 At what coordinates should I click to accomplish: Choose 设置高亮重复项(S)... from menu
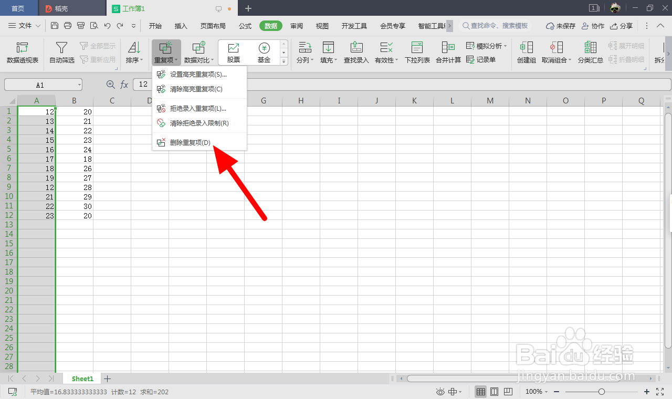click(199, 75)
